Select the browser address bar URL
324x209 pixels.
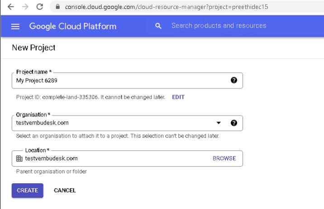[x=167, y=7]
